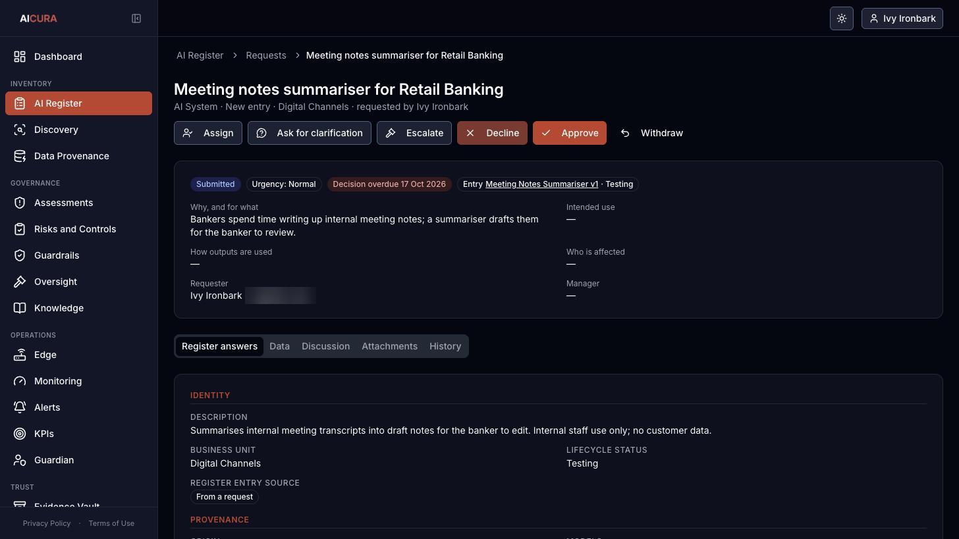Click the Guardrails shield-check icon

pos(20,255)
